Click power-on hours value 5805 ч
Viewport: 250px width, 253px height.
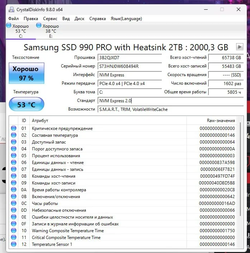click(x=226, y=92)
